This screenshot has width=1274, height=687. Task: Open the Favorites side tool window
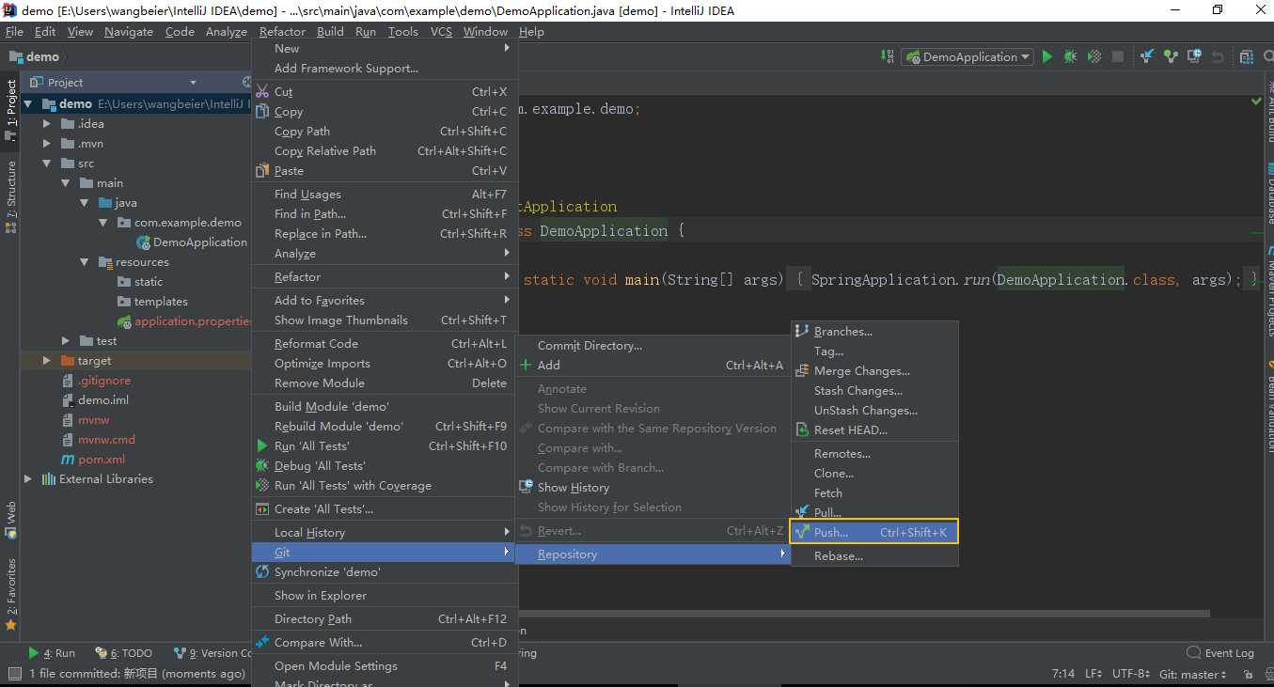(x=11, y=594)
